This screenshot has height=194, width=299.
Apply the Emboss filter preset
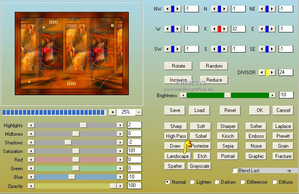(256, 136)
